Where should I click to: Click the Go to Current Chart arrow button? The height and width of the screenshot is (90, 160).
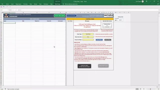72,15
